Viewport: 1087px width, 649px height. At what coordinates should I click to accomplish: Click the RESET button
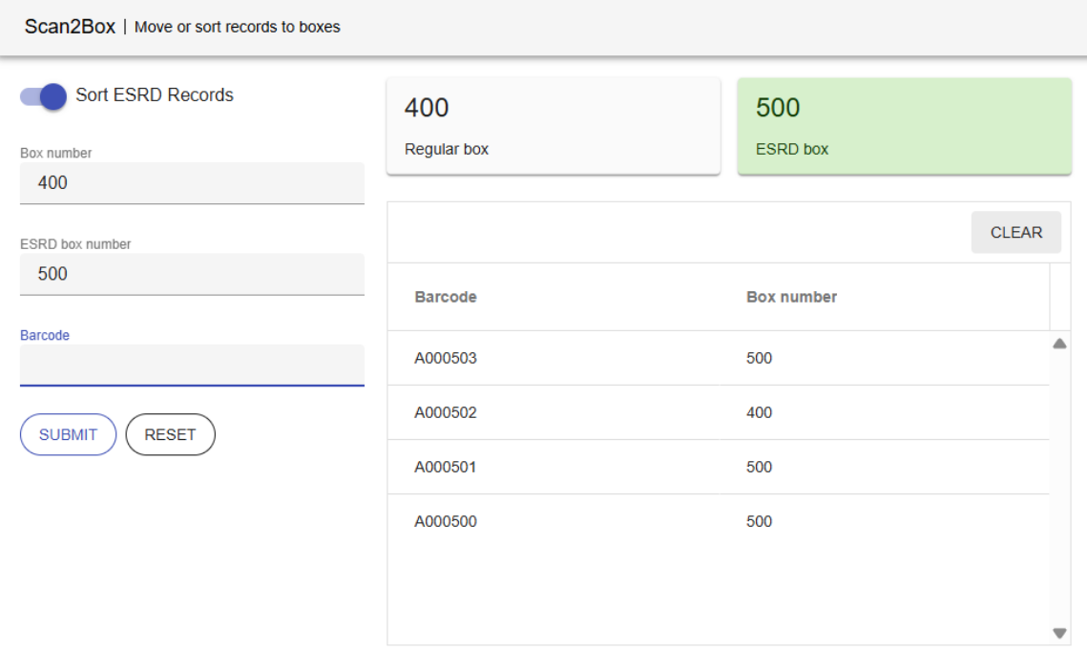point(170,433)
